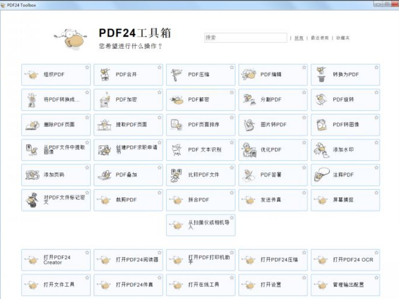Open the 打开在线工具 online tools tile

point(200,285)
